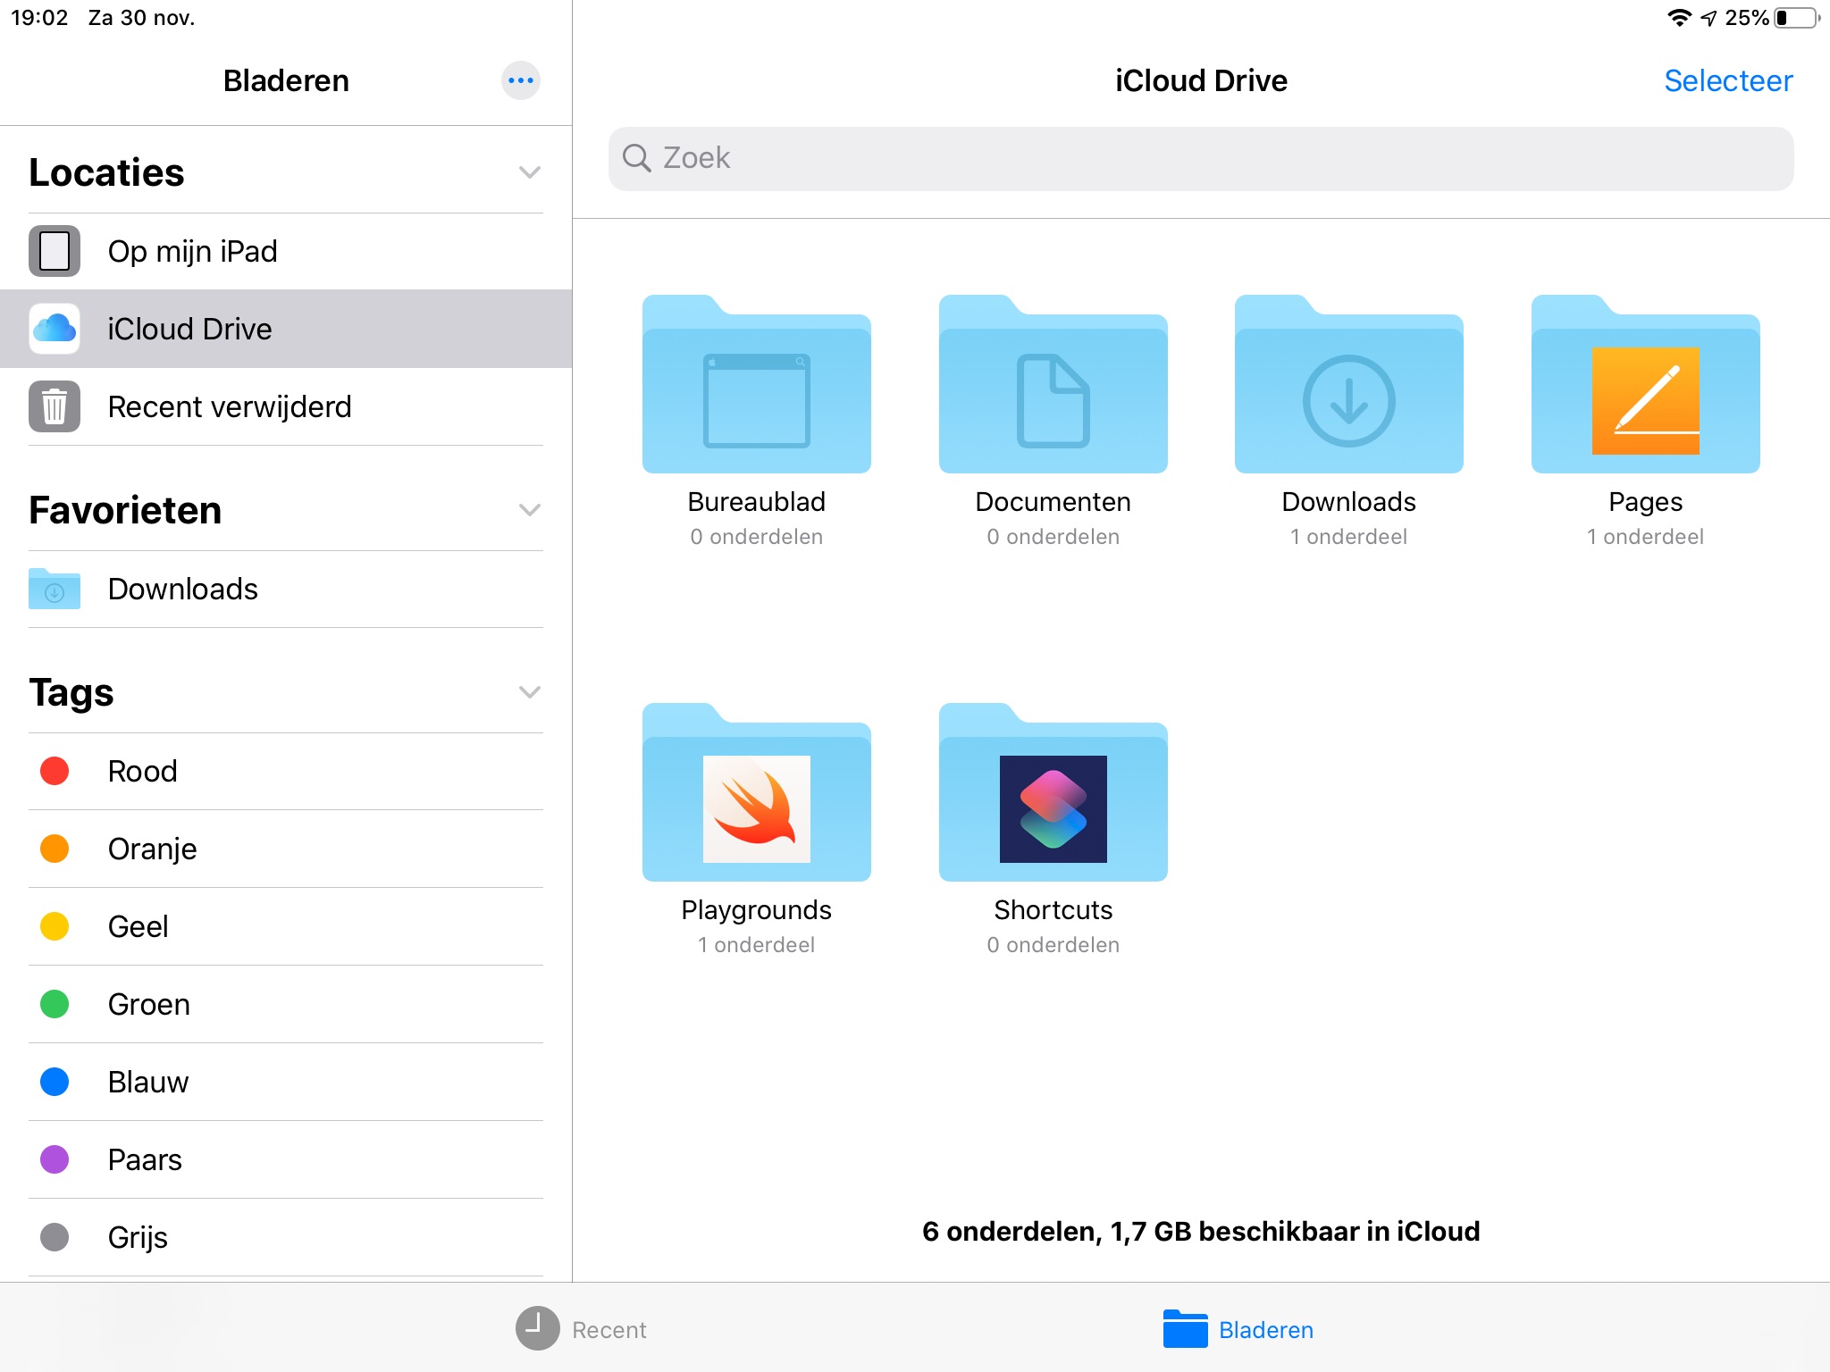Select Recent verwijderd trash location
The image size is (1830, 1372).
(229, 407)
